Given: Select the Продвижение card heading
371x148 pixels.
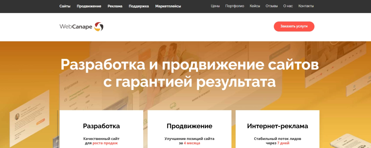Looking at the screenshot, I should 189,126.
